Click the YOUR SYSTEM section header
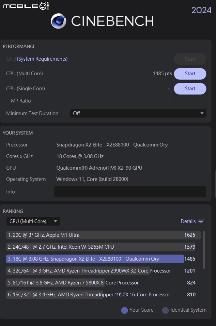The width and height of the screenshot is (216, 326). tap(18, 133)
